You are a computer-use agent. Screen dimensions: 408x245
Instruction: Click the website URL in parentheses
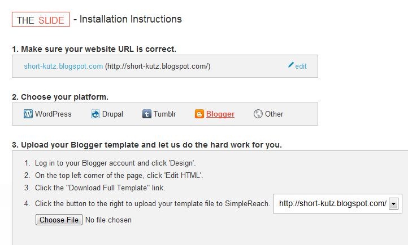pos(158,66)
